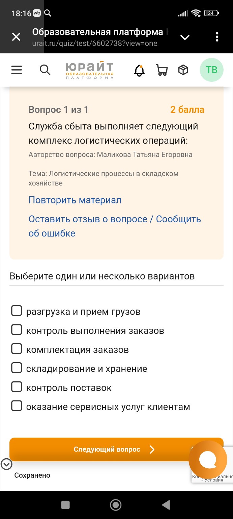The width and height of the screenshot is (233, 519).
Task: Follow the 'Повторить материал' link
Action: (75, 200)
